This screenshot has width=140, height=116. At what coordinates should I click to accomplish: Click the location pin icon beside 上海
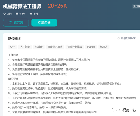(4, 14)
